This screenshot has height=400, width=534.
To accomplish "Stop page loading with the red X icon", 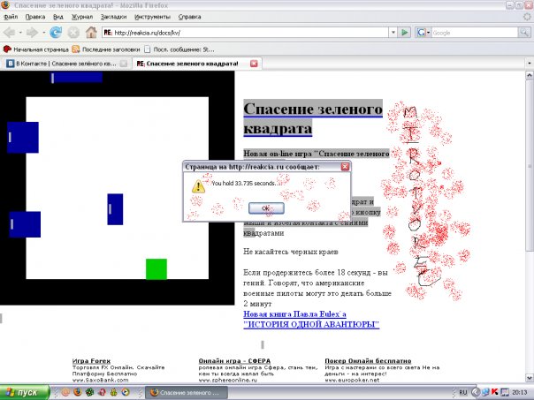I will point(72,33).
